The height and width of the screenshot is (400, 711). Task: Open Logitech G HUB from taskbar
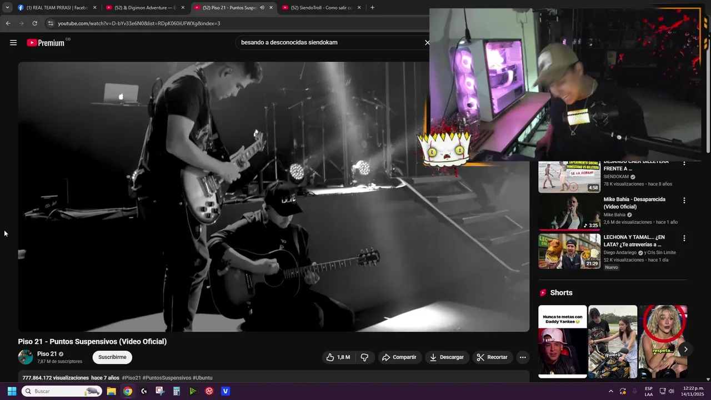[x=144, y=391]
